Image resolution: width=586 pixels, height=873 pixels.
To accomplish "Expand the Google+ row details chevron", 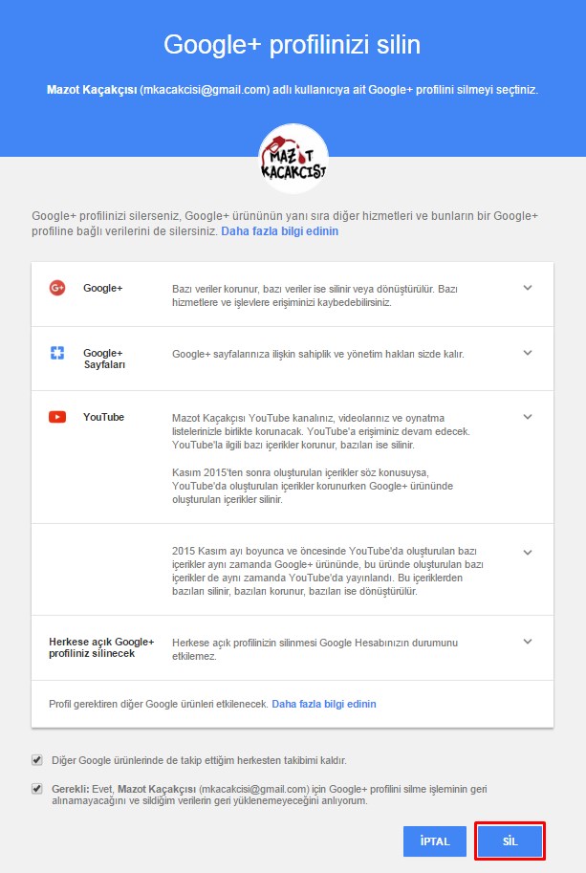I will pos(528,288).
